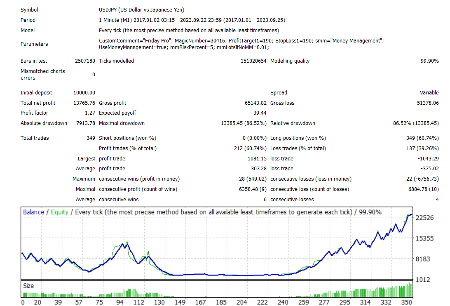Click maximal consecutive loss value -6884.78 (10)
The height and width of the screenshot is (306, 450).
click(x=422, y=189)
